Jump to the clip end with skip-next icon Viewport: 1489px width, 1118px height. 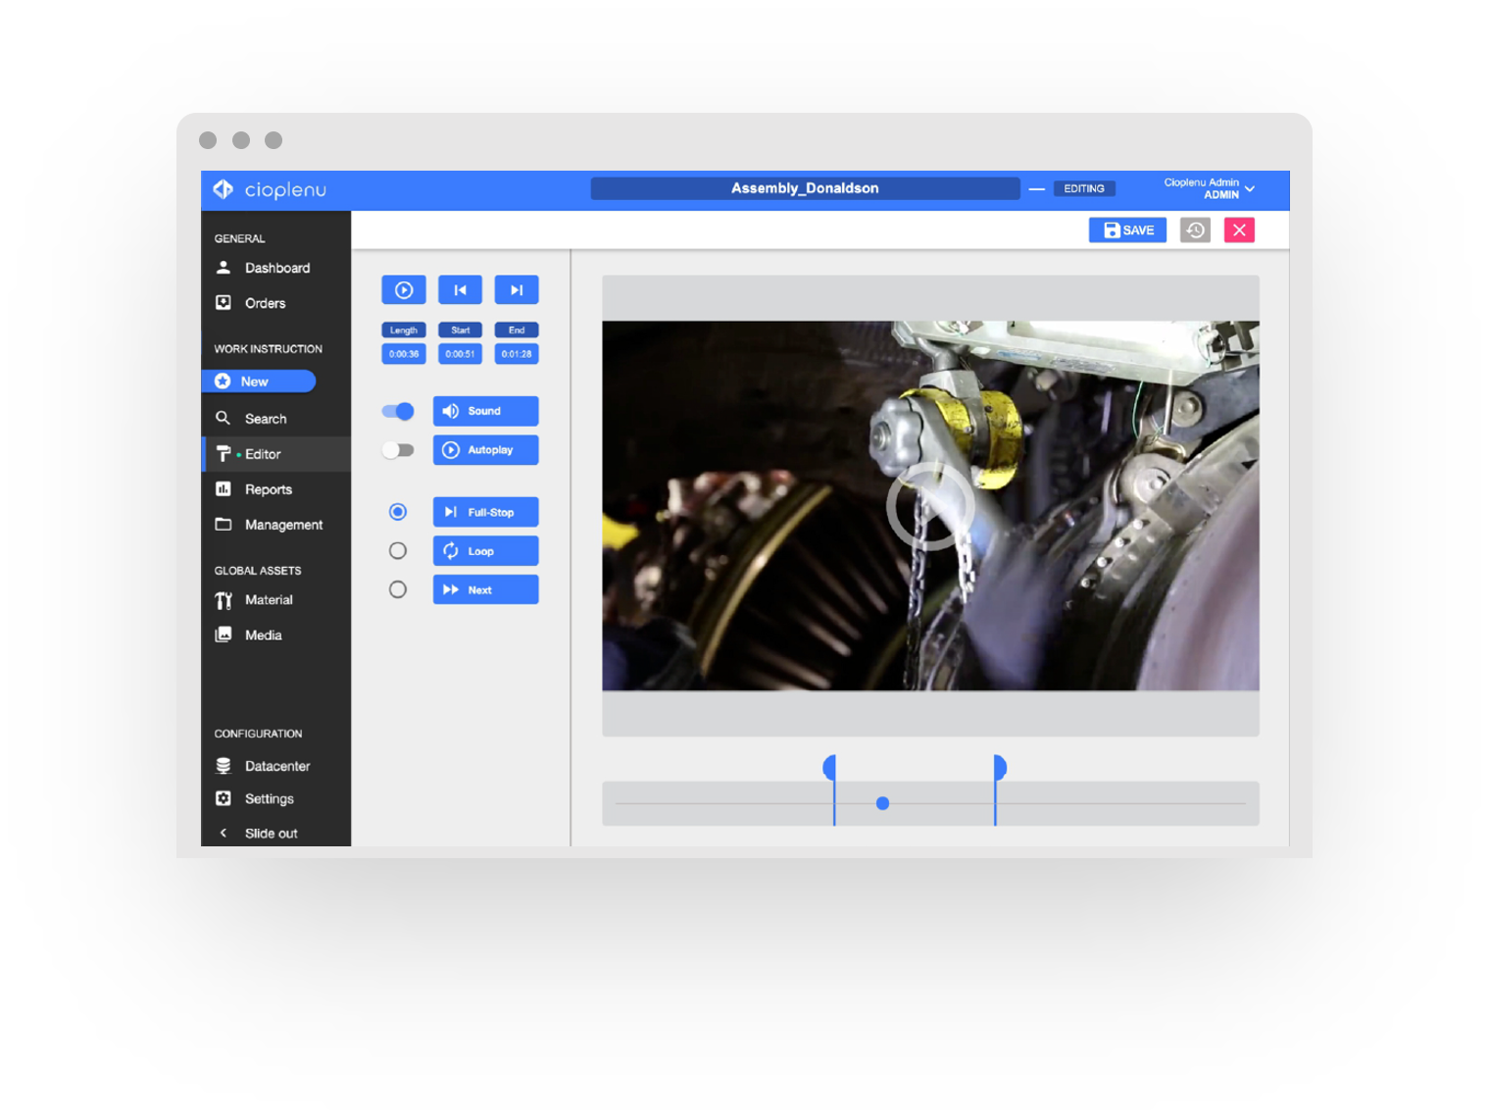[517, 290]
